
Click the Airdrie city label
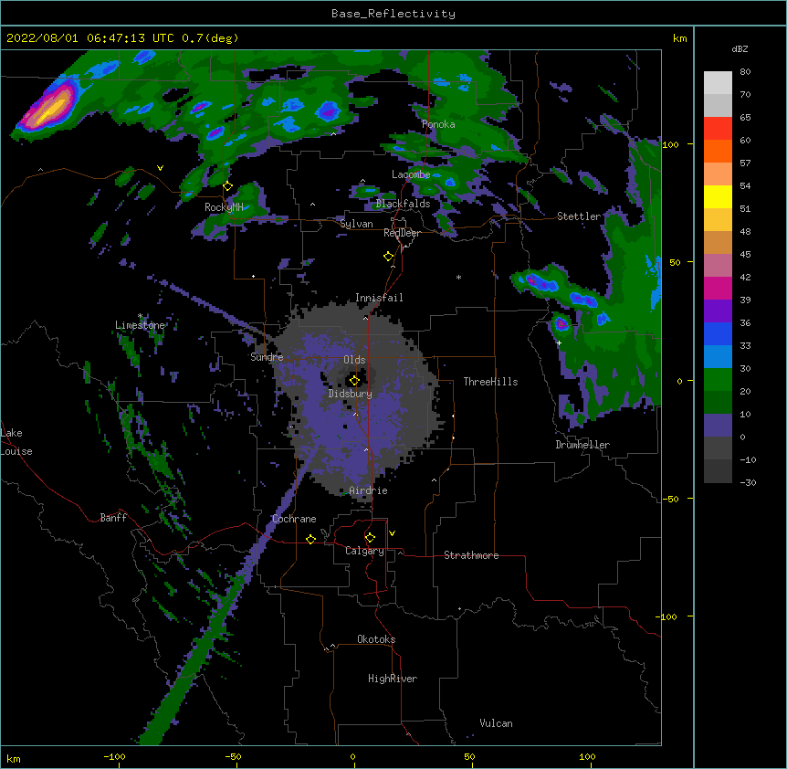(368, 490)
